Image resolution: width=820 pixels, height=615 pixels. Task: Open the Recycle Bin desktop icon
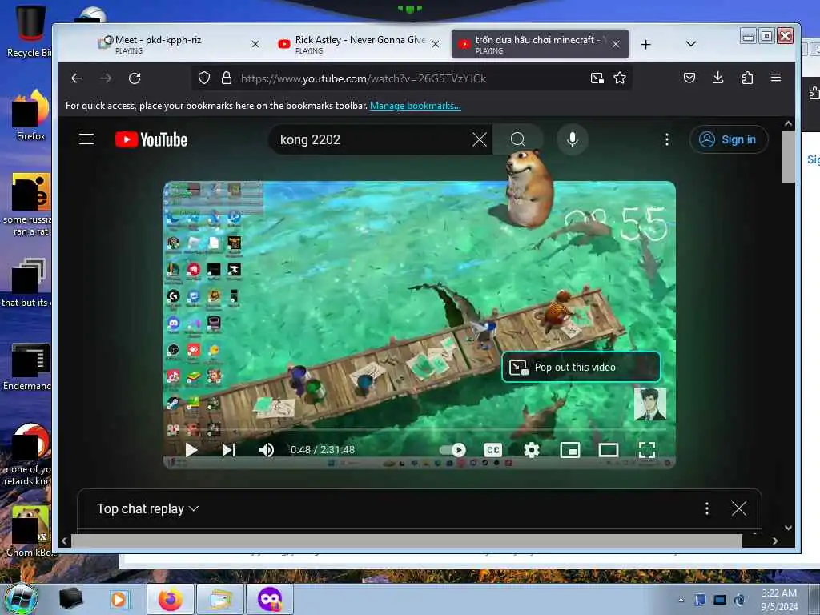click(29, 31)
